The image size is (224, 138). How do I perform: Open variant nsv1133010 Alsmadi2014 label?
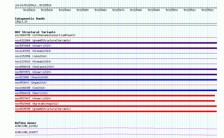[x=33, y=61]
